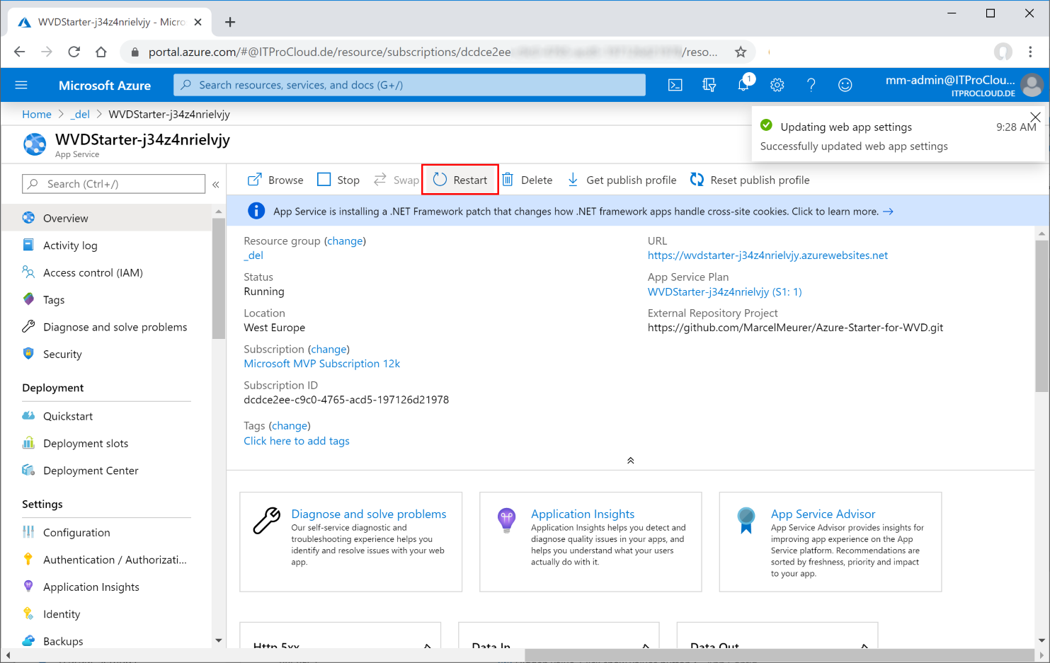
Task: Reload the browser page
Action: [x=74, y=52]
